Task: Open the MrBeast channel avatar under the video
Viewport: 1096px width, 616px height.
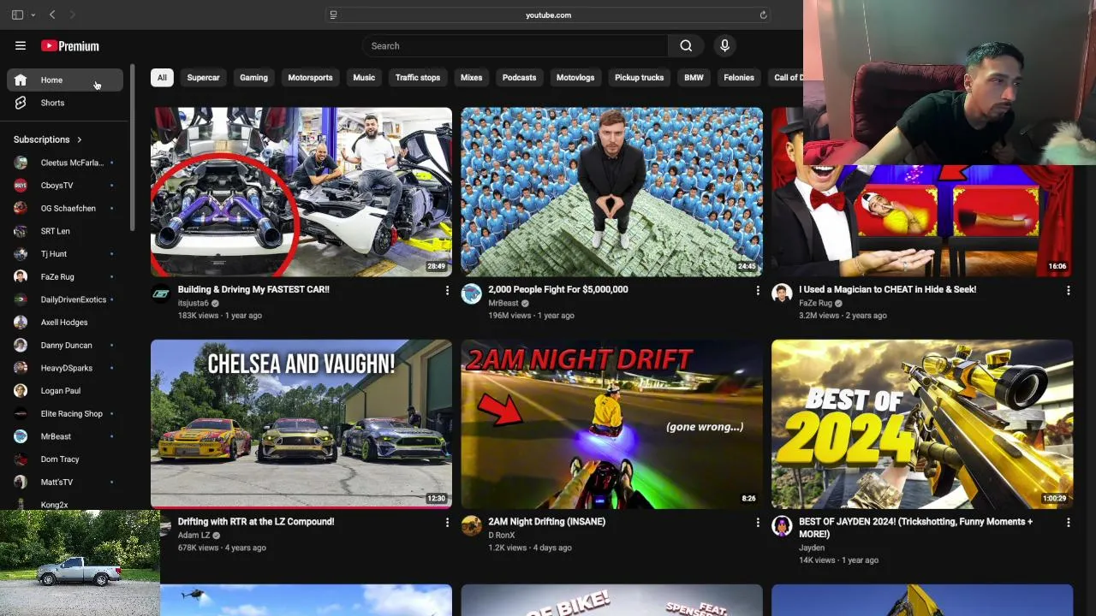Action: point(471,294)
